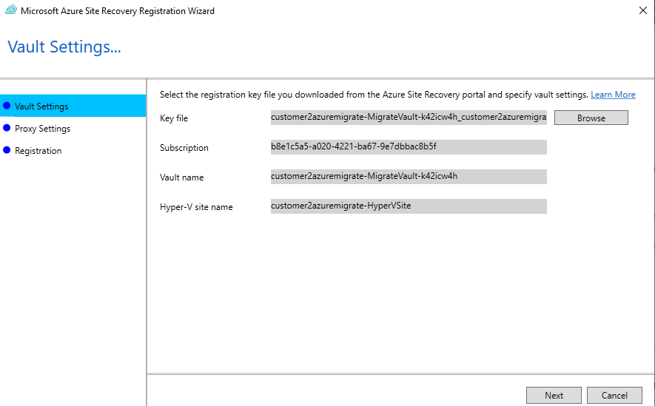Go to the Registration step
This screenshot has width=655, height=406.
[38, 151]
